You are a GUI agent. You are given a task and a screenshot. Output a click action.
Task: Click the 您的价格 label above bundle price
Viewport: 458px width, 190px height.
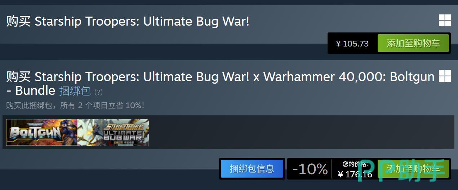(355, 164)
